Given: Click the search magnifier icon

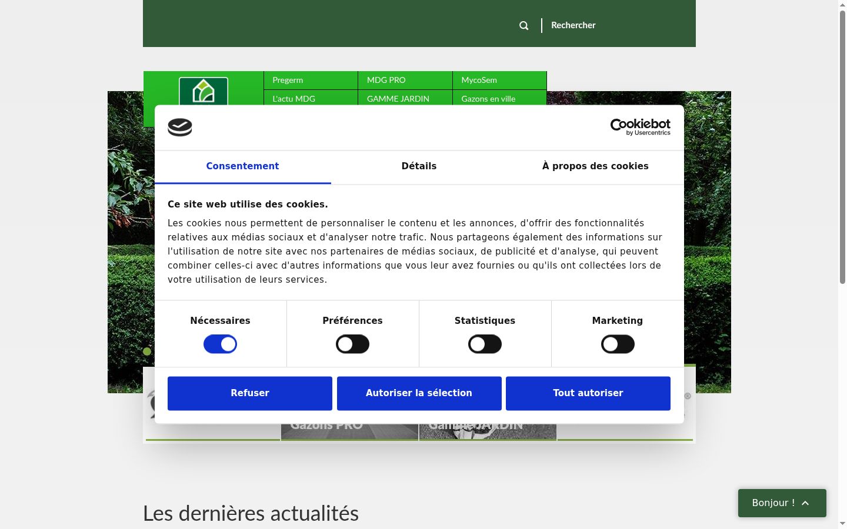Looking at the screenshot, I should pos(523,25).
